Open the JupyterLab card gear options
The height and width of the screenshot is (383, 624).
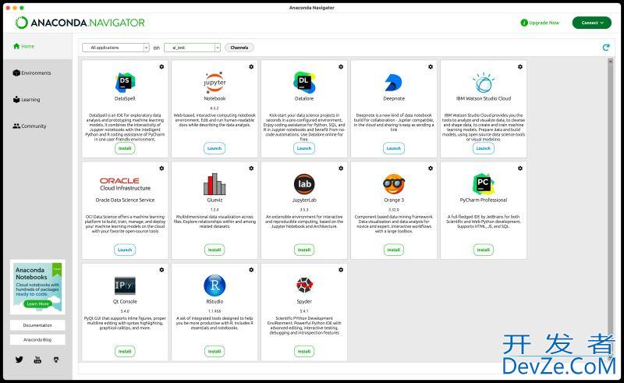tap(341, 168)
